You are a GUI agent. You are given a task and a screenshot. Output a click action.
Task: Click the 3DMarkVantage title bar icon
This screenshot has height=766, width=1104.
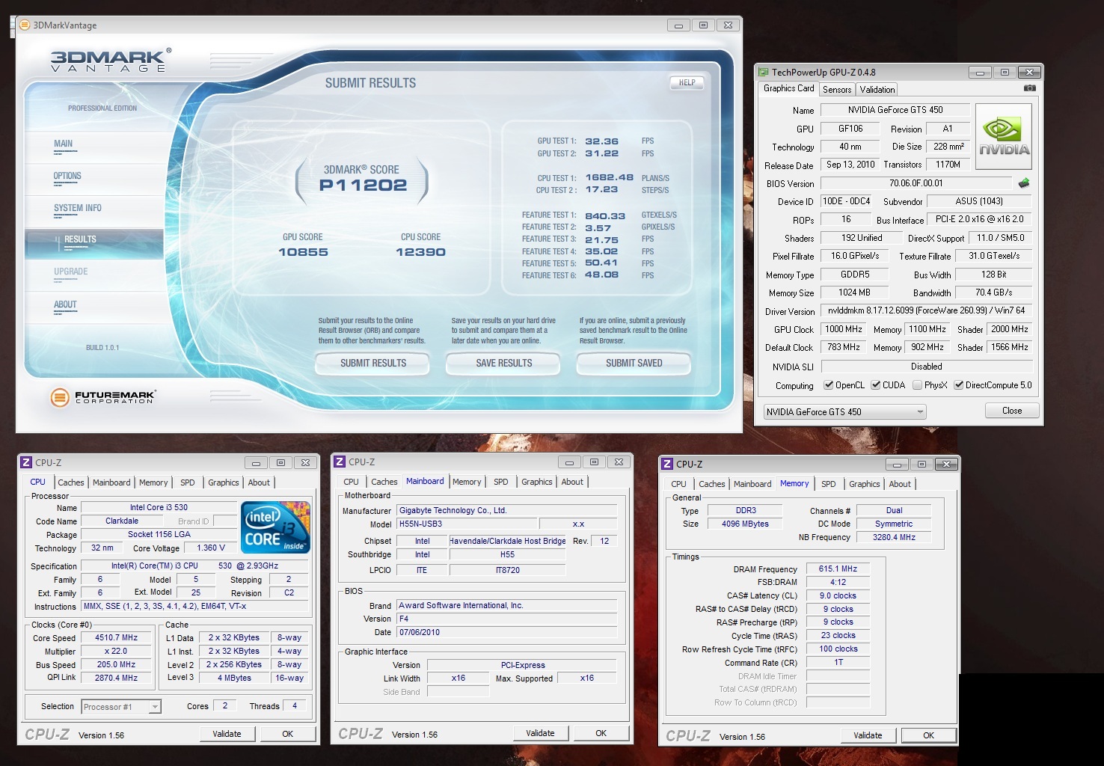pyautogui.click(x=25, y=25)
